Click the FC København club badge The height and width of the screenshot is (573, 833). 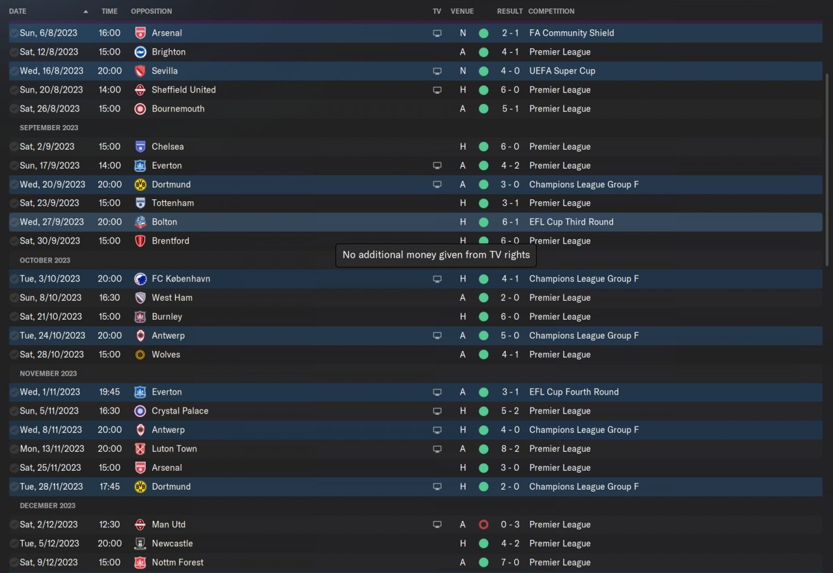coord(140,279)
